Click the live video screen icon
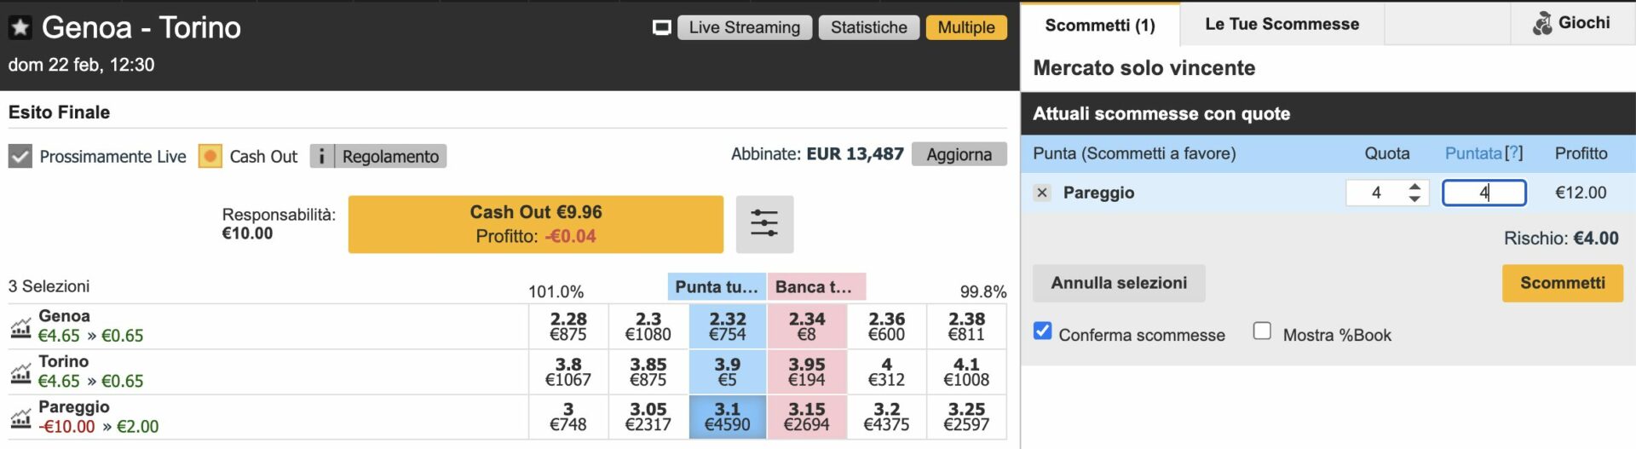This screenshot has height=449, width=1636. (661, 27)
